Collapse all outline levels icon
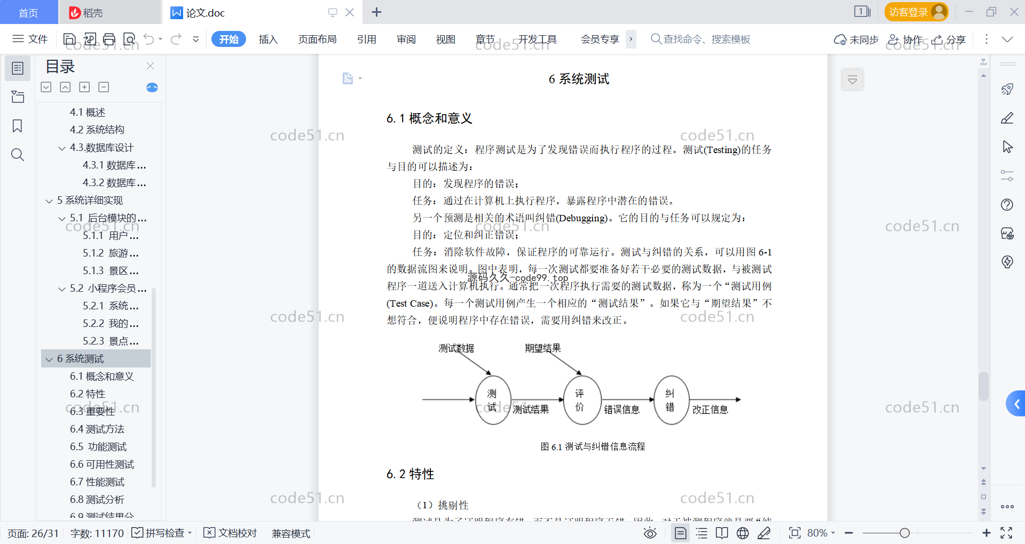Viewport: 1025px width, 544px height. pos(65,87)
